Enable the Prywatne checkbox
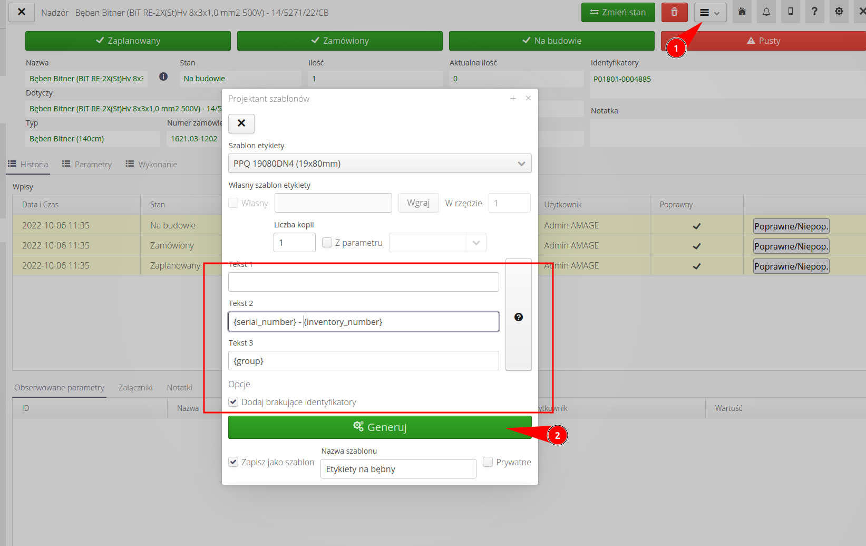Viewport: 866px width, 546px height. coord(488,462)
